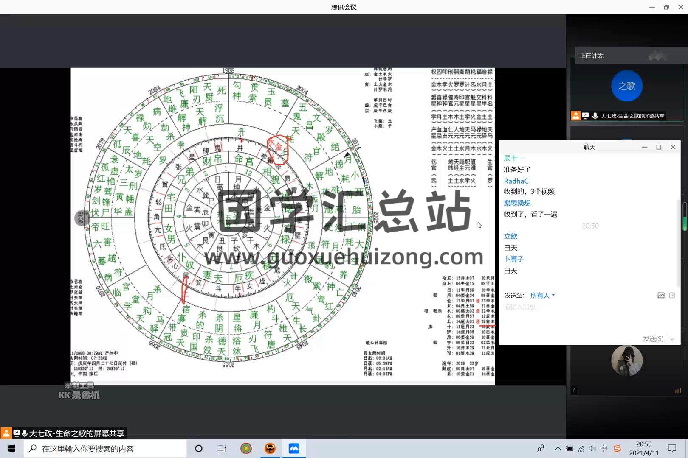
Task: Click the Sogou input method tray icon
Action: click(x=617, y=448)
